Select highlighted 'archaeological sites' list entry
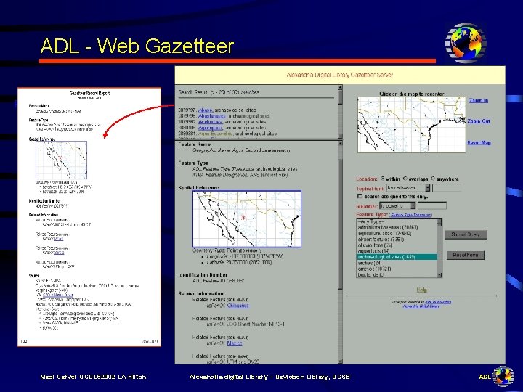The height and width of the screenshot is (392, 523). pyautogui.click(x=397, y=257)
